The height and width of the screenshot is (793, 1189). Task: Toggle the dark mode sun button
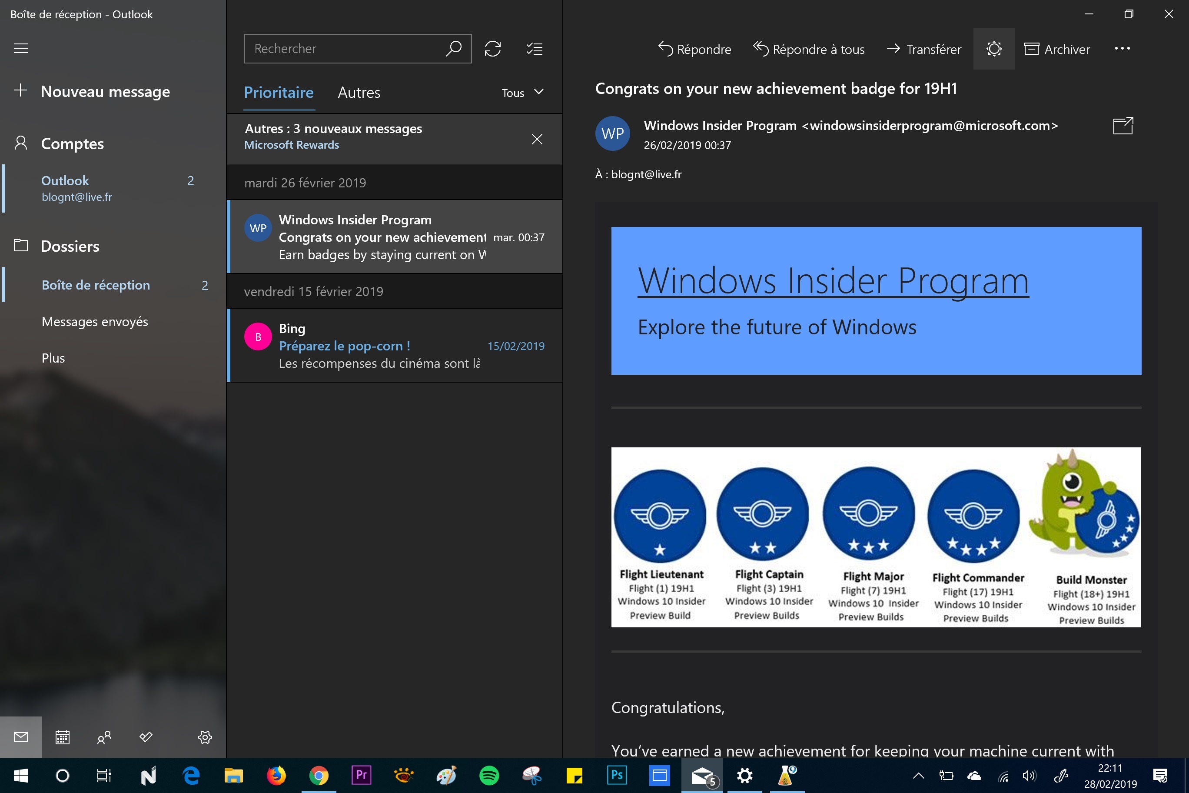click(x=993, y=49)
